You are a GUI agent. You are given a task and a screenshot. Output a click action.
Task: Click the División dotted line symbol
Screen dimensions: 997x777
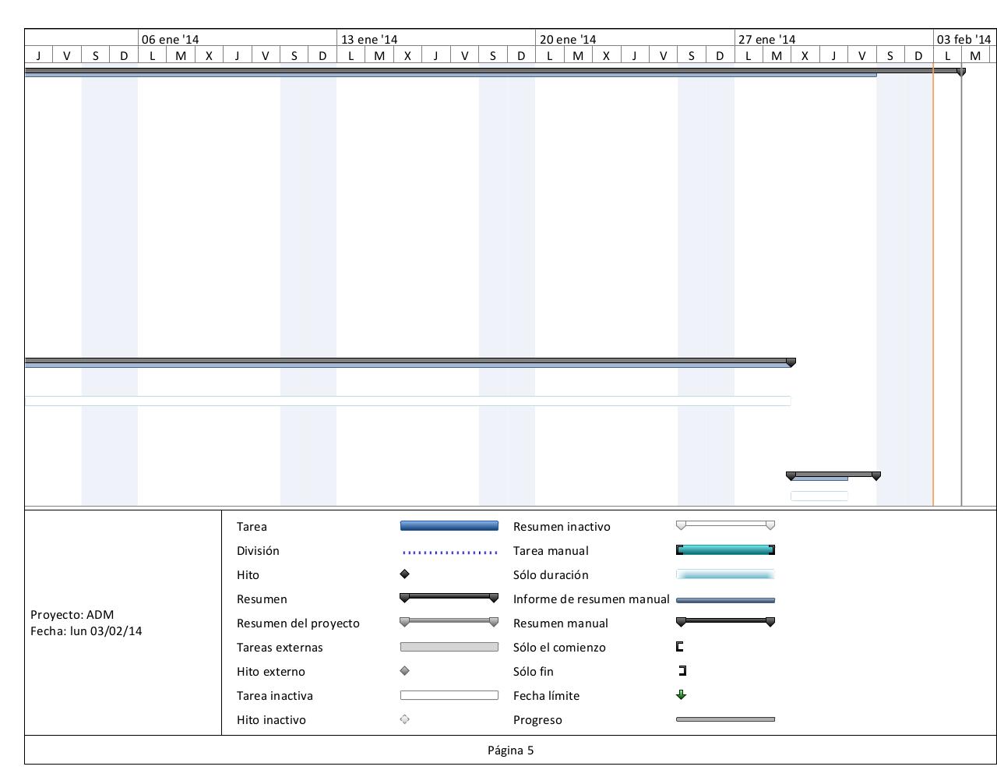(x=449, y=553)
